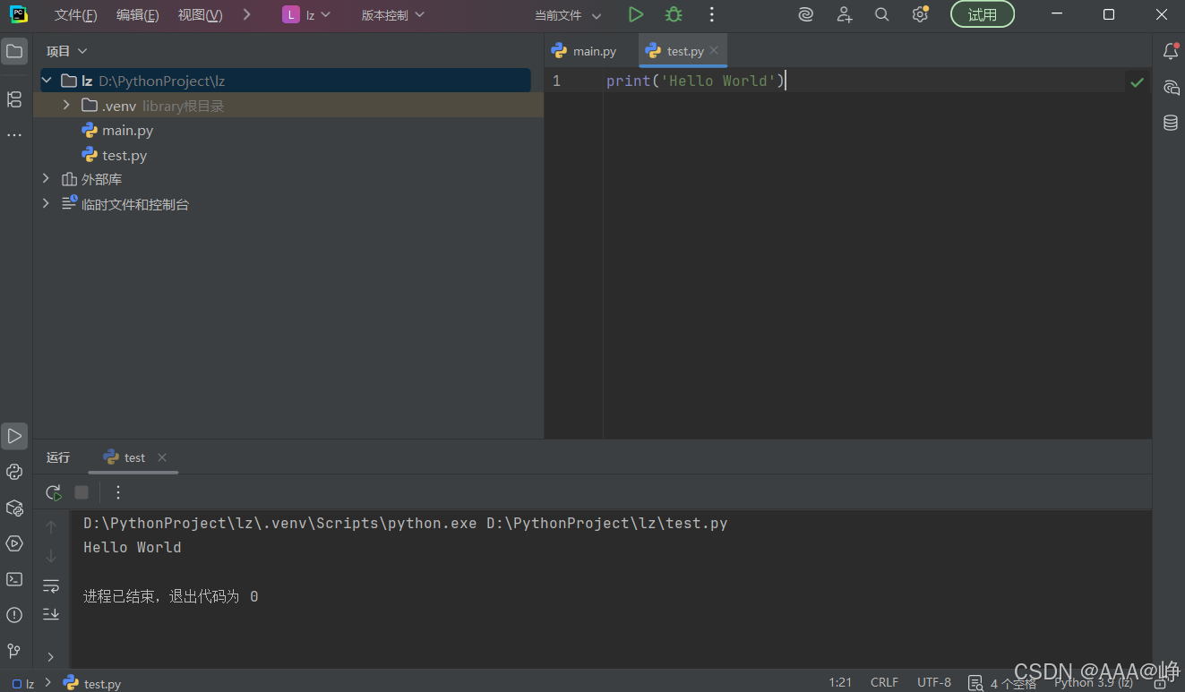The image size is (1185, 692).
Task: Open the AI assistant swirl icon
Action: coord(806,14)
